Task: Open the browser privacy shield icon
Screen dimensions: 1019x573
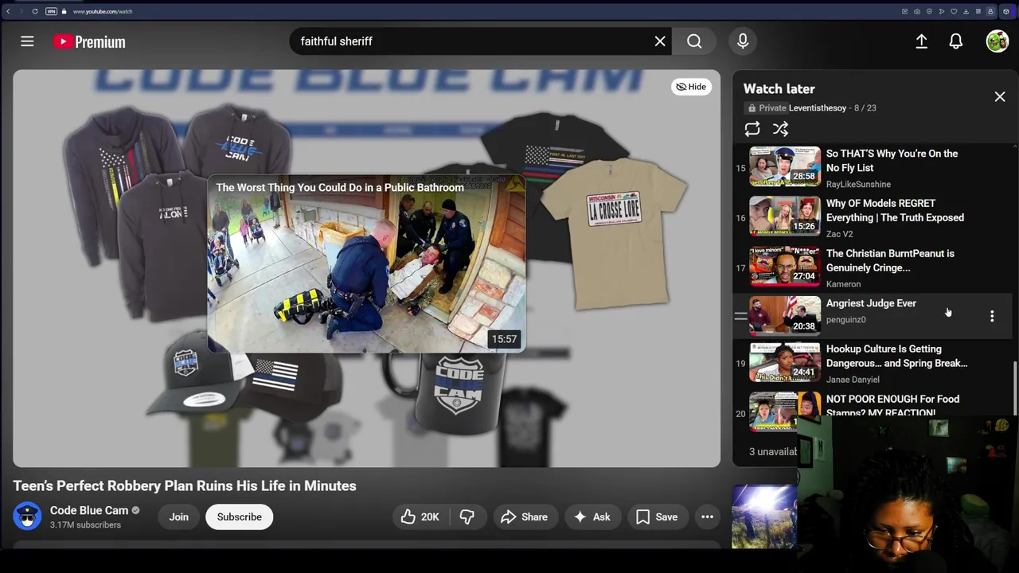Action: pyautogui.click(x=929, y=11)
